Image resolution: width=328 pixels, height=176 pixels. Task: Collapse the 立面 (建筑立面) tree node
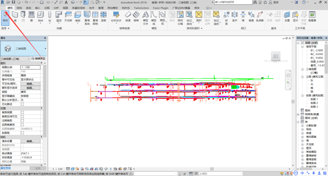302,77
